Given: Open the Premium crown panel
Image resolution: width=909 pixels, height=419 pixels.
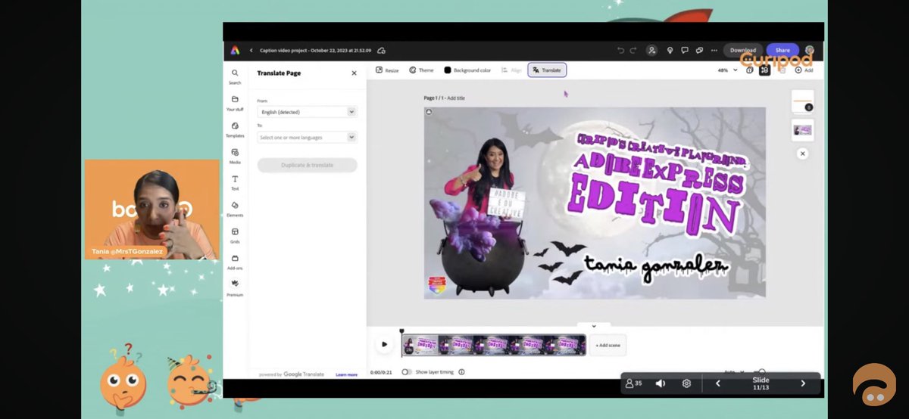Looking at the screenshot, I should tap(235, 287).
